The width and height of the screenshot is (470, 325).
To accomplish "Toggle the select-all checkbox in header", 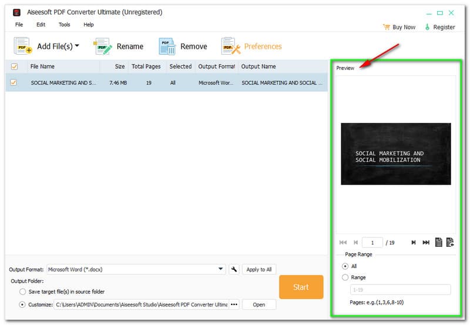I will click(x=14, y=66).
